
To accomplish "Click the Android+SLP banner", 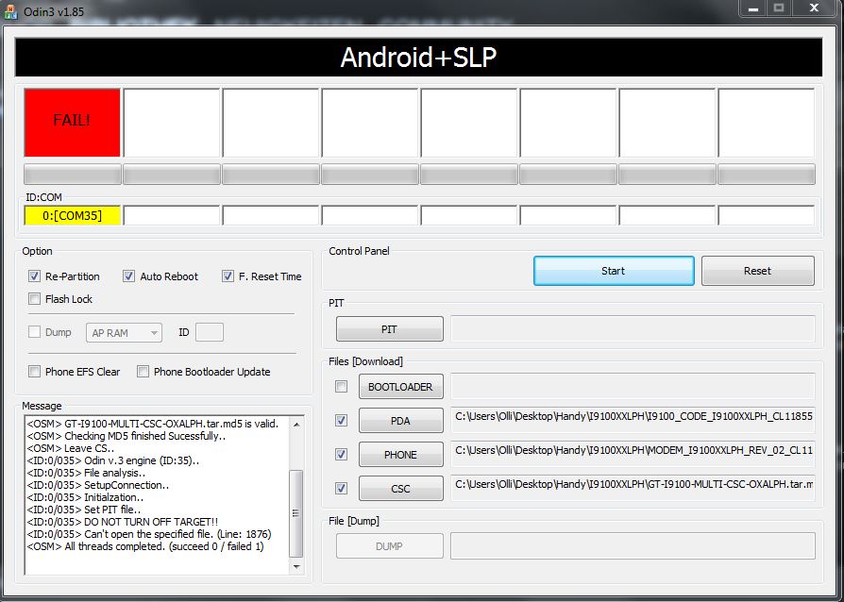I will 419,57.
